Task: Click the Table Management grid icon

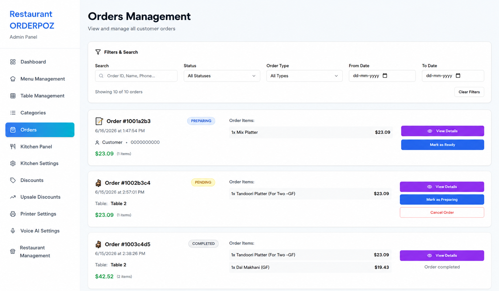Action: coord(13,96)
